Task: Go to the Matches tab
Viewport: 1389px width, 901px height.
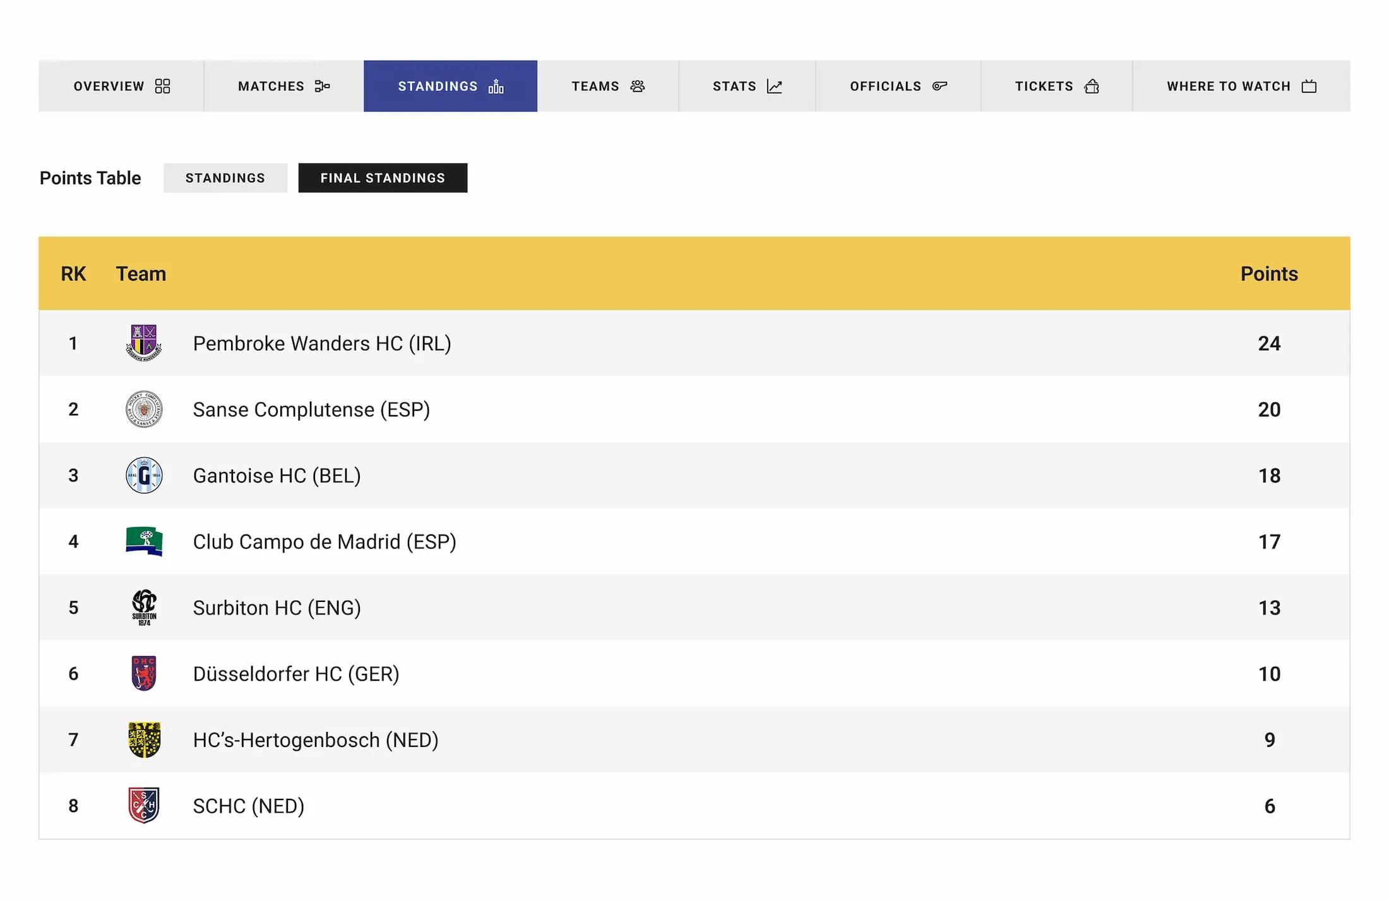Action: coord(283,86)
